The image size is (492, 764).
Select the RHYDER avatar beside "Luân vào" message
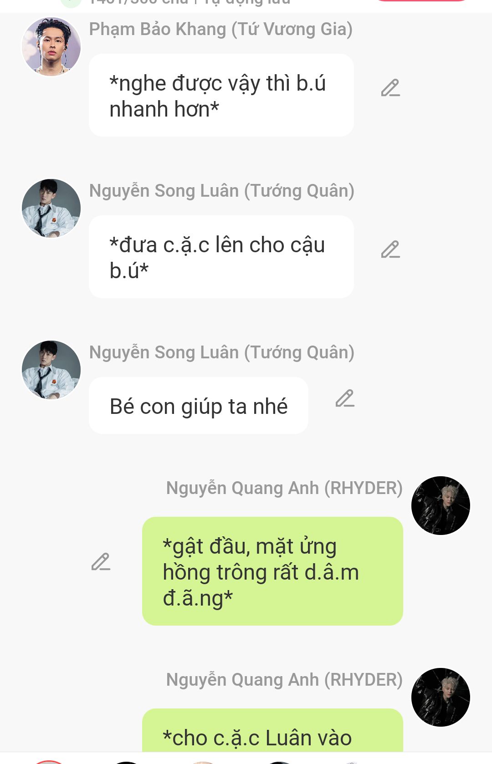pos(441,697)
